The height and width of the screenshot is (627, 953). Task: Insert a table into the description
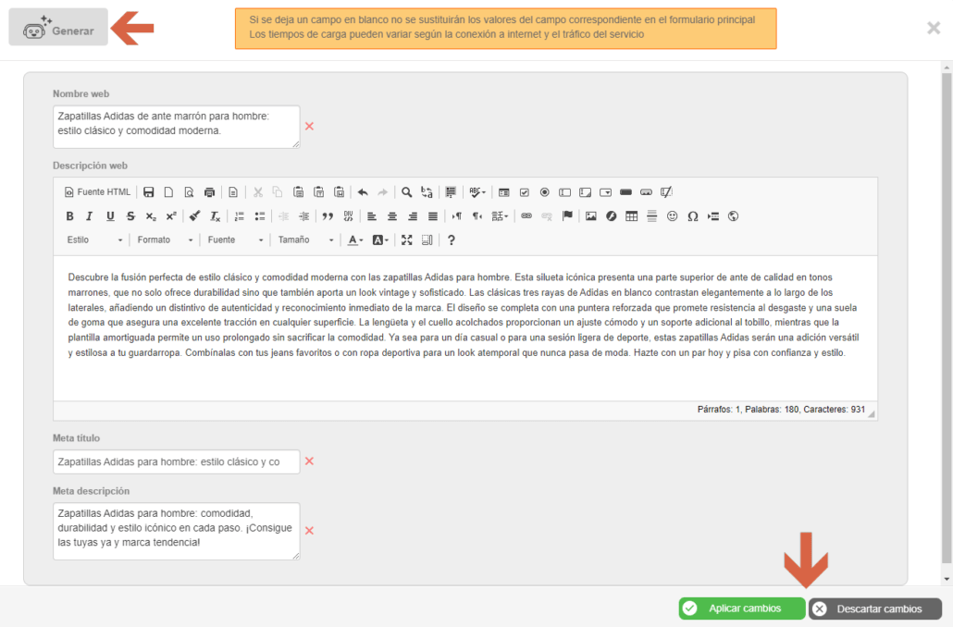click(x=632, y=215)
